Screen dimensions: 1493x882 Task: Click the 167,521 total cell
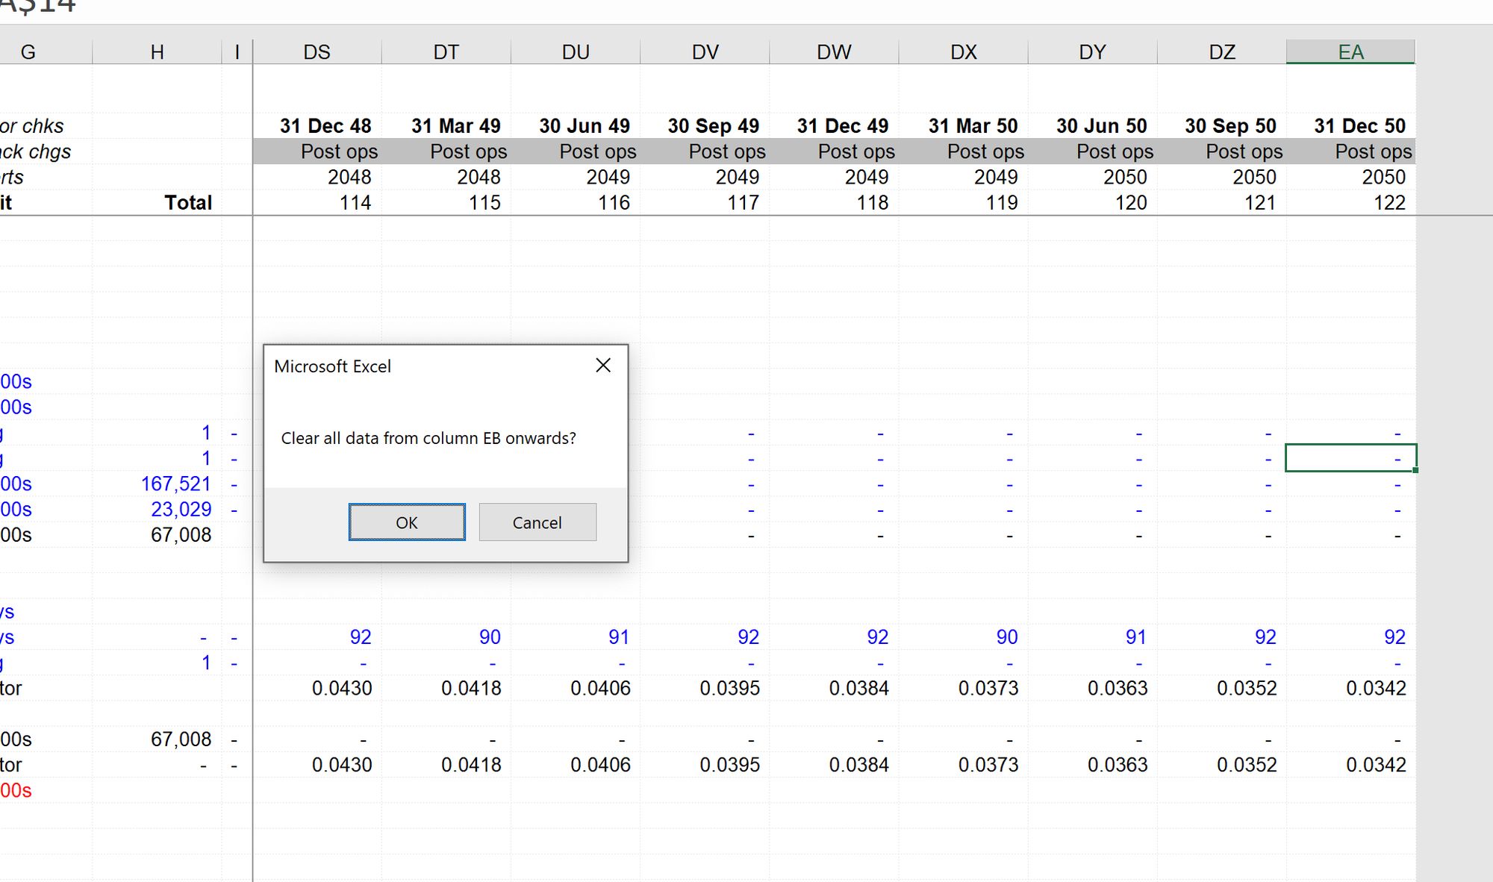(x=176, y=484)
